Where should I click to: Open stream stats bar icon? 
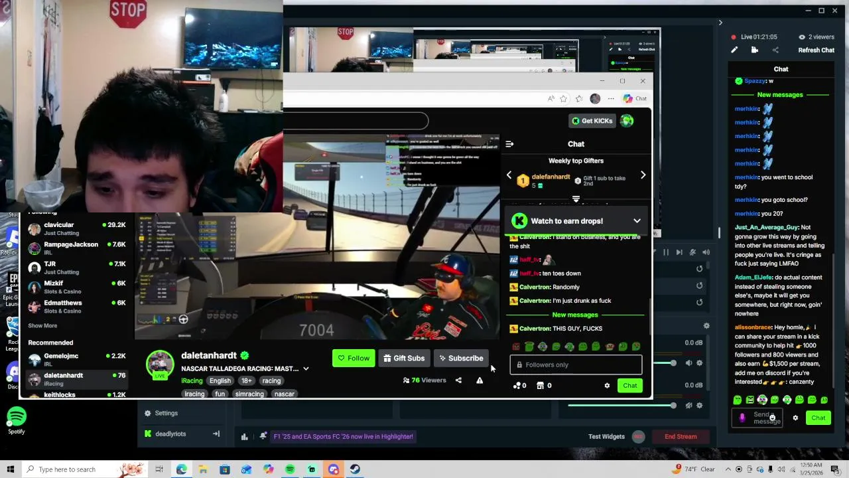244,436
